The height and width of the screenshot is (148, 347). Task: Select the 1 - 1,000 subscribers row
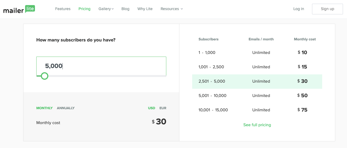pyautogui.click(x=257, y=53)
